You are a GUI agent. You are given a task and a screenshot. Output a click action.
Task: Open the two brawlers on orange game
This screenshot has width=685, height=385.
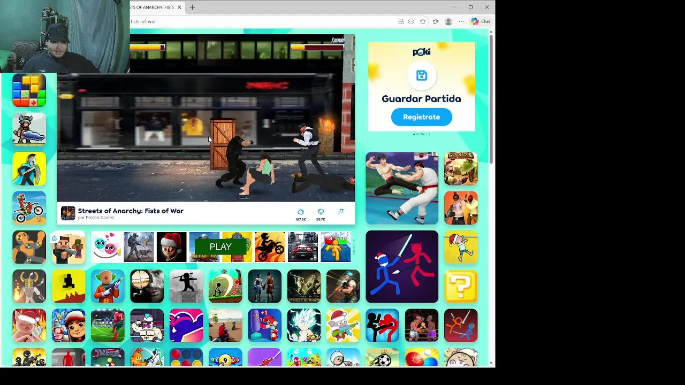point(461,207)
